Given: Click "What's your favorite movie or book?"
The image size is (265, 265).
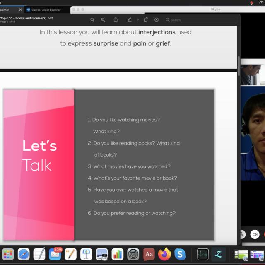Looking at the screenshot, I should tap(135, 178).
